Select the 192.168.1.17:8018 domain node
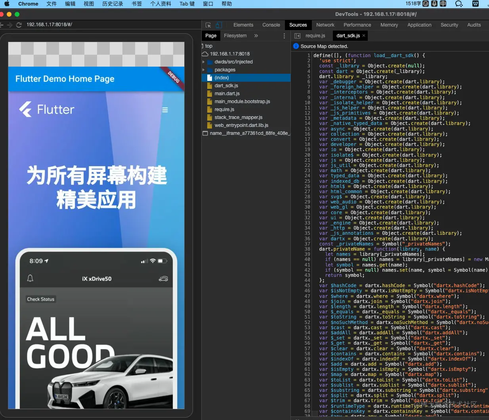The image size is (489, 420). (230, 54)
